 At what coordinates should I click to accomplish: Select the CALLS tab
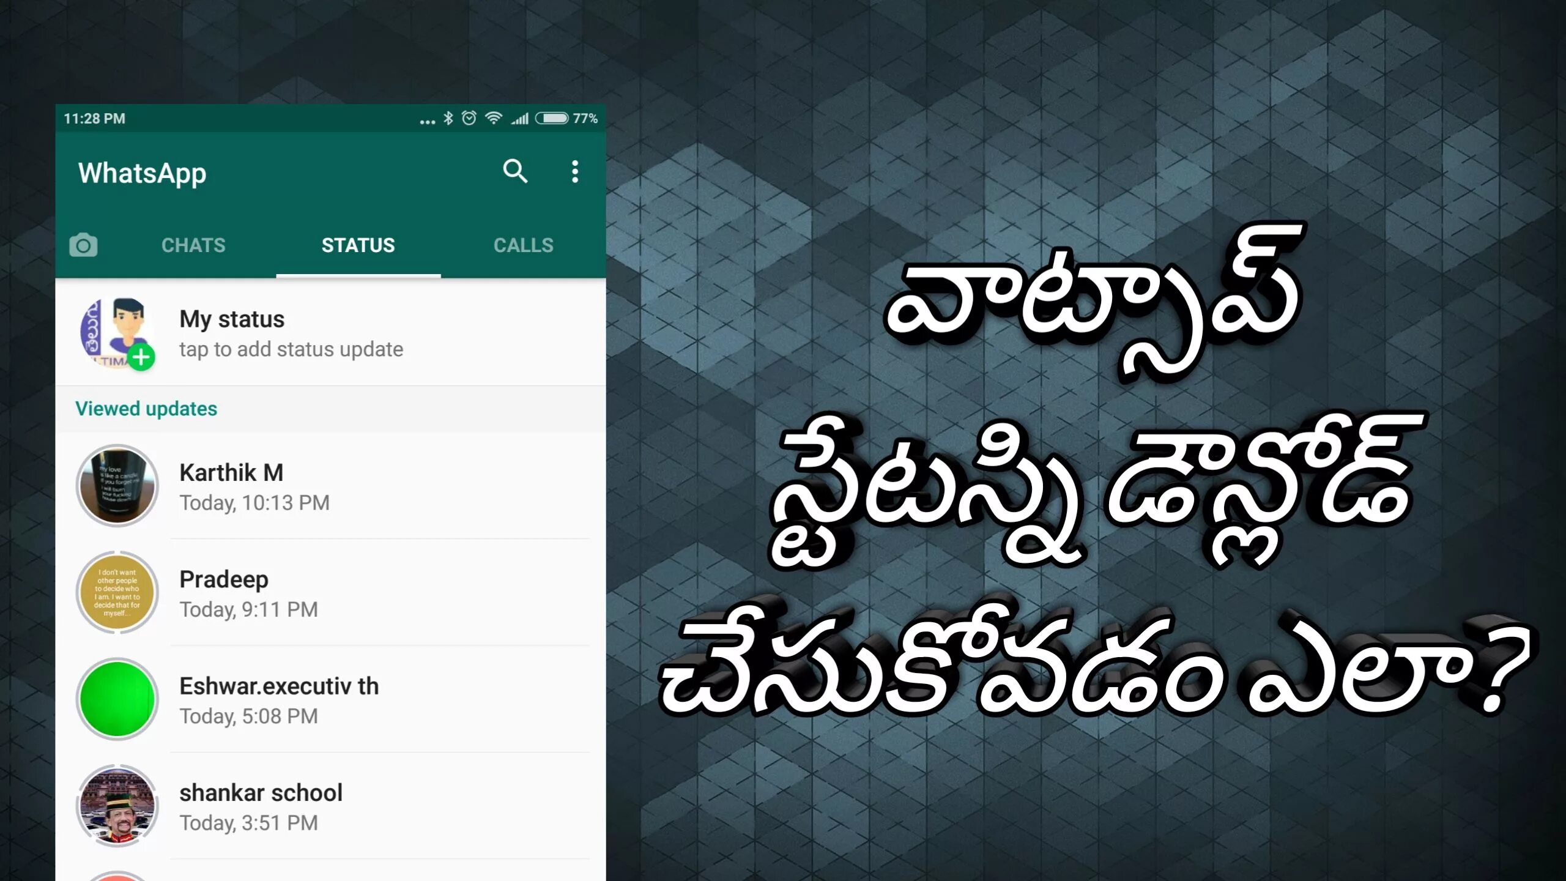(524, 245)
